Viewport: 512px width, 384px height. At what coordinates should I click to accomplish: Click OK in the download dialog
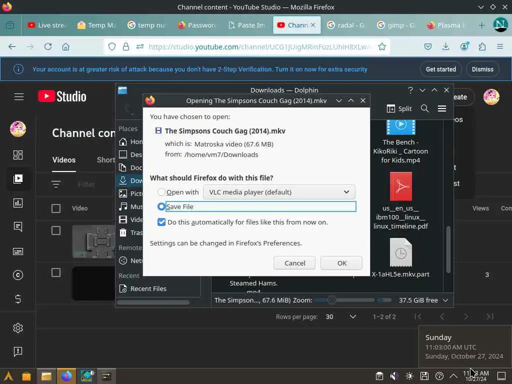coord(341,263)
